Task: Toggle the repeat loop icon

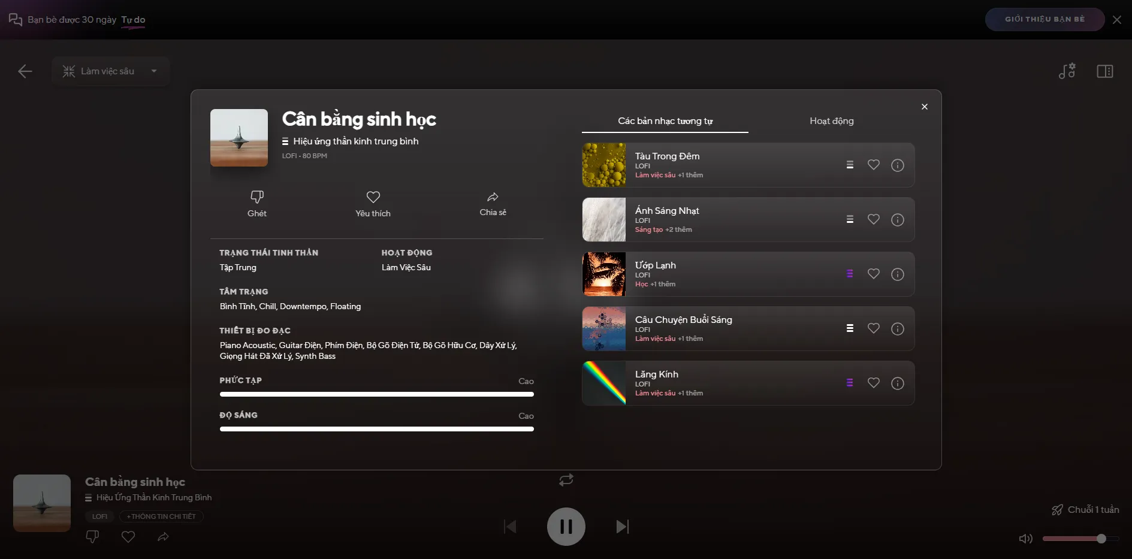Action: coord(566,480)
